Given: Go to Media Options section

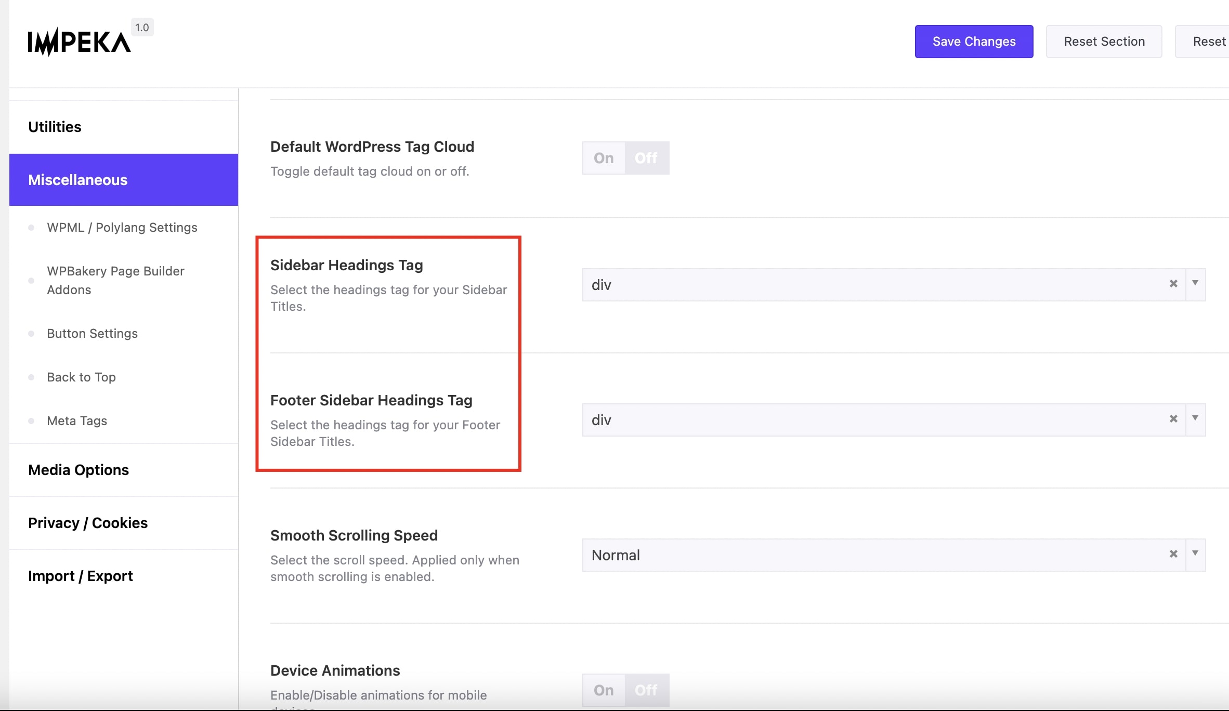Looking at the screenshot, I should tap(79, 470).
